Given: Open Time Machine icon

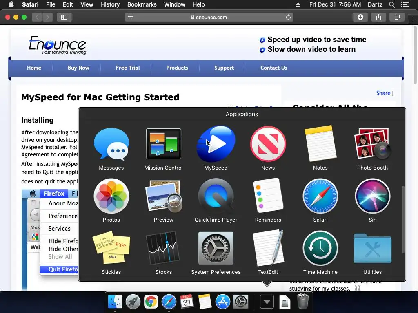Looking at the screenshot, I should [320, 248].
